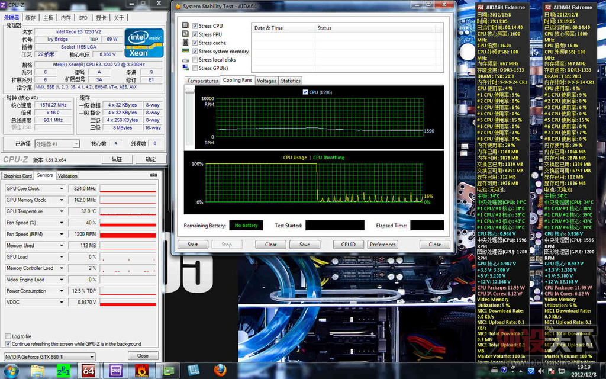Screen dimensions: 606x379
Task: Click the CPU-Z purple Z title bar icon
Action: pyautogui.click(x=4, y=4)
